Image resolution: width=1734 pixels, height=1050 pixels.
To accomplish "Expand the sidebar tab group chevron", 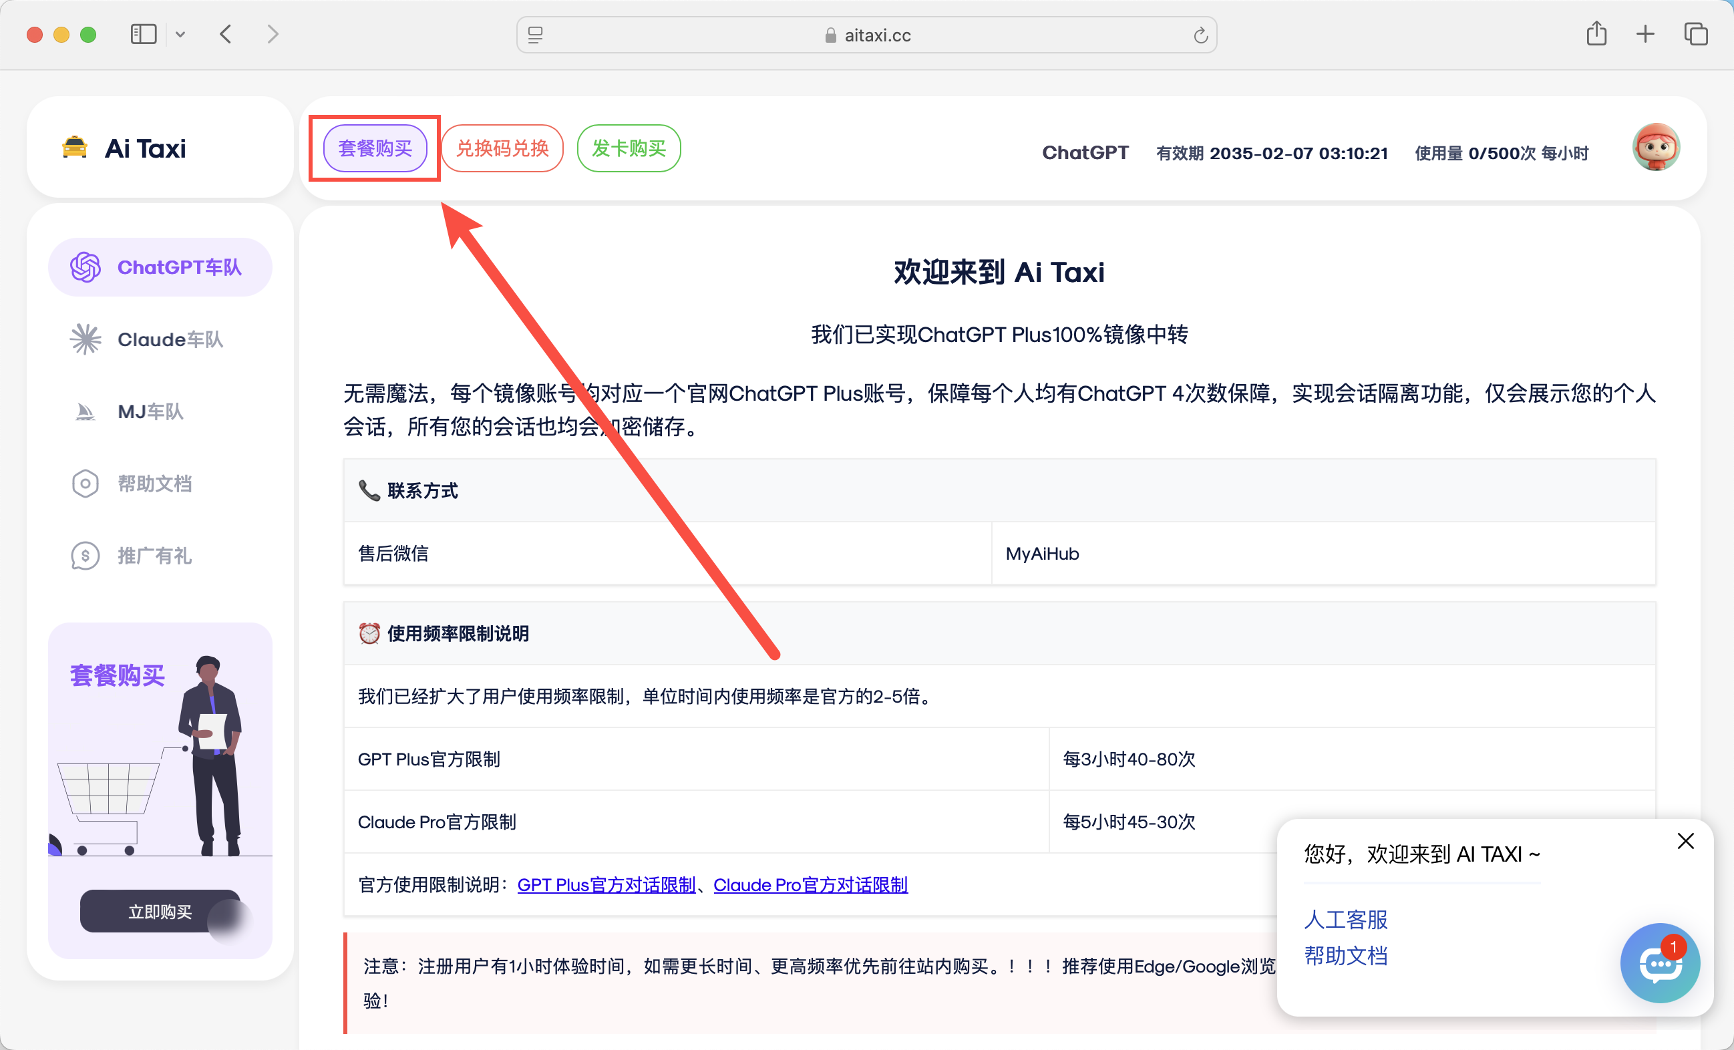I will [x=180, y=34].
